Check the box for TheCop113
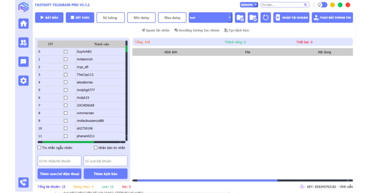This screenshot has width=371, height=193. tap(66, 75)
